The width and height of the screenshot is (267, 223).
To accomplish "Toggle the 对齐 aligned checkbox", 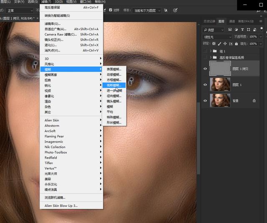I will (x=111, y=10).
